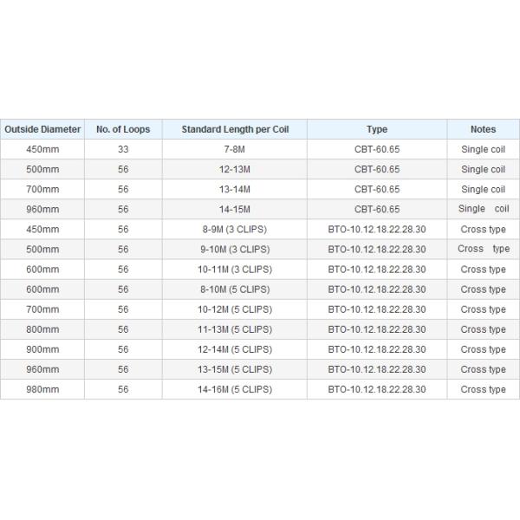Select the 980mm outside diameter cell
Screen dimensions: 520x520
42,389
